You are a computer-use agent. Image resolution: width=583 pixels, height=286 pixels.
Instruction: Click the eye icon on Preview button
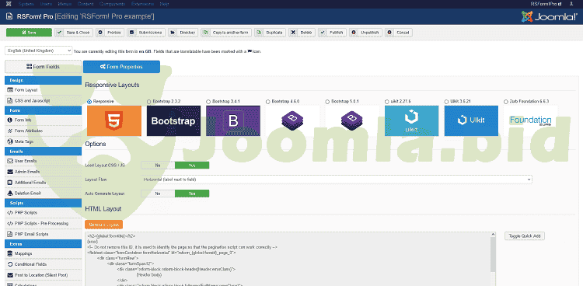pos(100,33)
